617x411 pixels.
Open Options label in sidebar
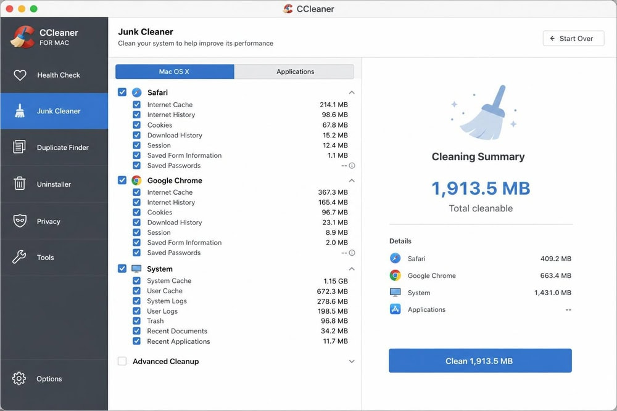(49, 379)
